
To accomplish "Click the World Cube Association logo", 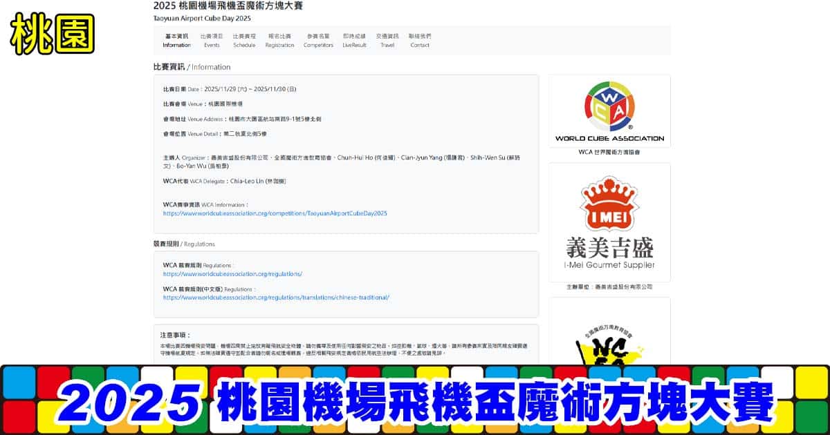I will pyautogui.click(x=609, y=110).
